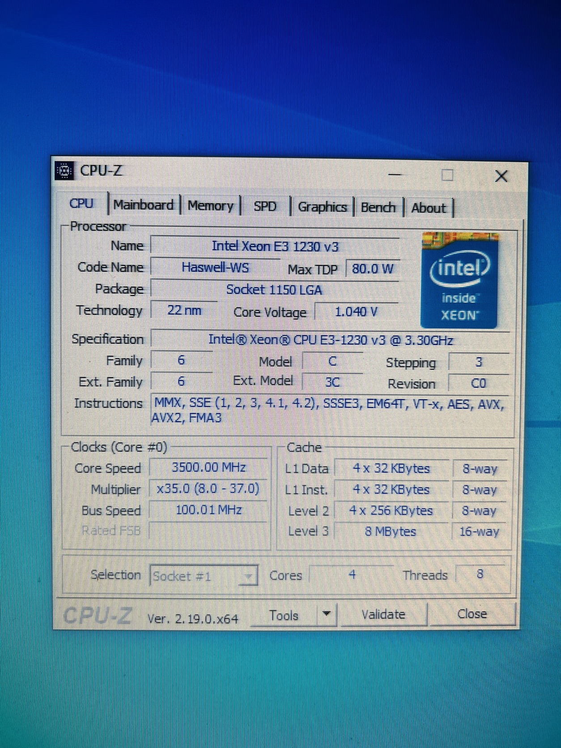561x748 pixels.
Task: Click the Core Speed value field
Action: (x=208, y=467)
